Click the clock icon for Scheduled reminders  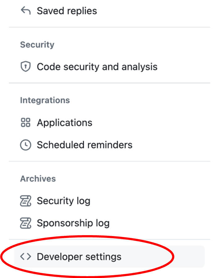pyautogui.click(x=26, y=145)
